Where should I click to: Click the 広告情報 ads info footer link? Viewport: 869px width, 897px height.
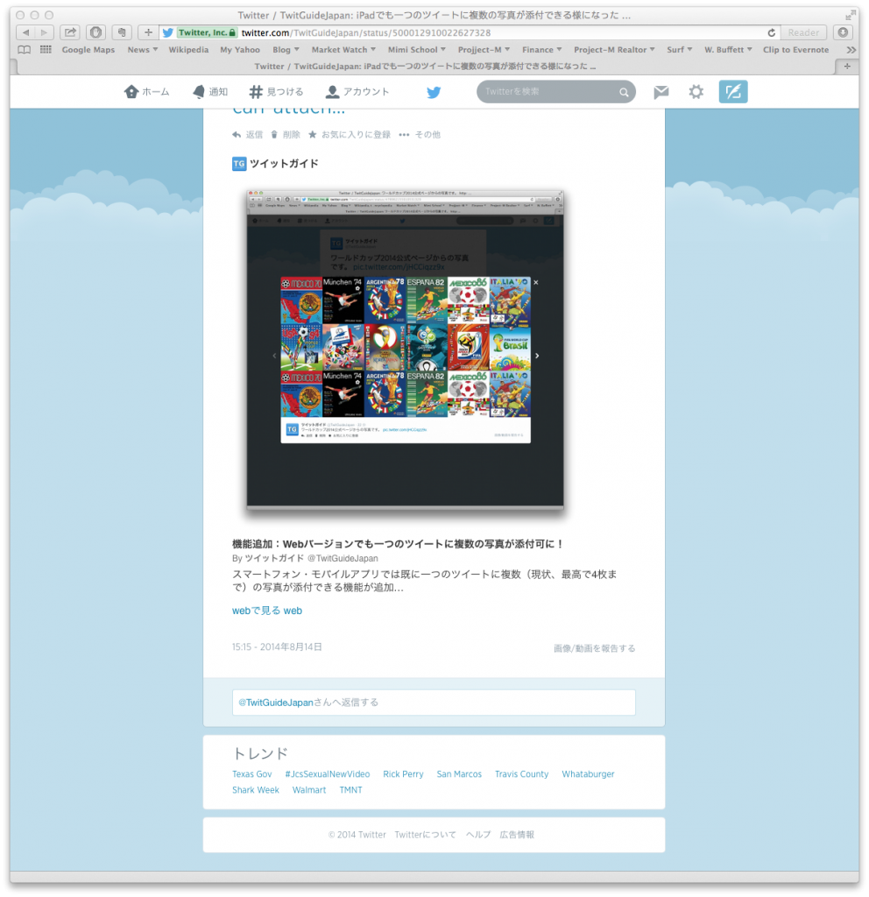click(x=517, y=835)
